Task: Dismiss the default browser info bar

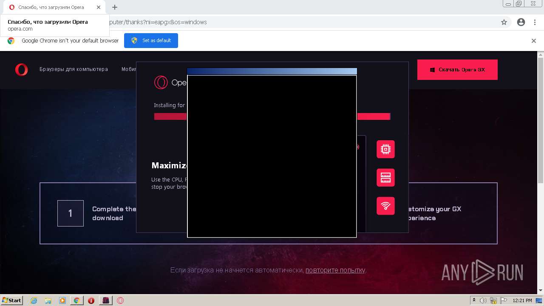Action: click(534, 41)
